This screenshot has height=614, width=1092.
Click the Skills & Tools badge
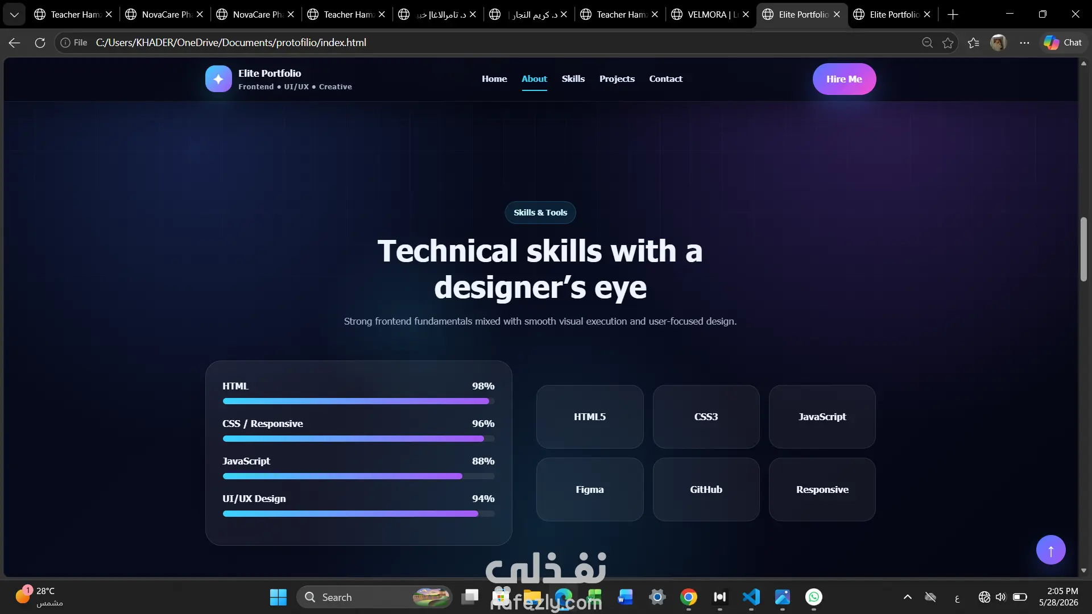click(540, 213)
